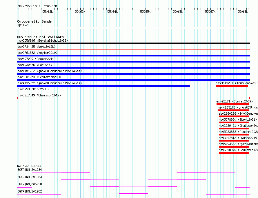Image resolution: width=258 pixels, height=198 pixels.
Task: Open the nsv5578950 (Ebert2021) variant label
Action: [238, 120]
